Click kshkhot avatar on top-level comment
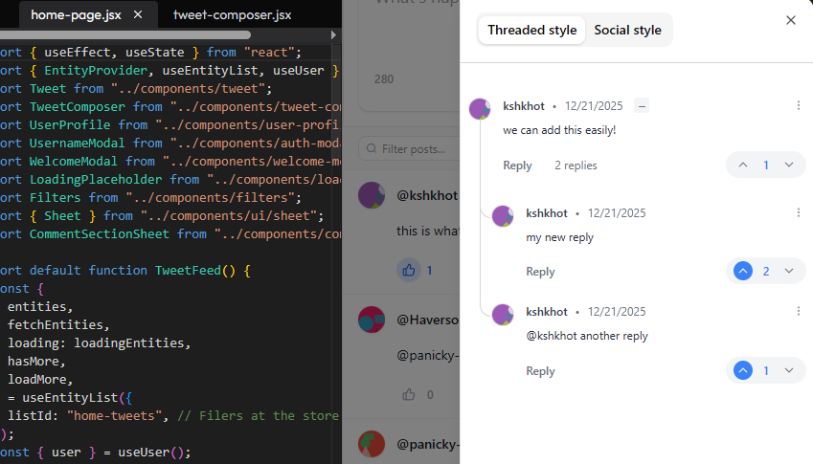Screen dimensions: 813x464 click(x=480, y=109)
